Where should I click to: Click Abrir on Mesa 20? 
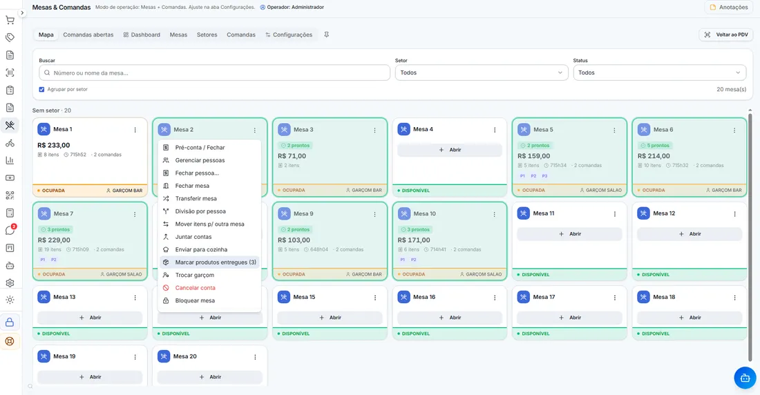tap(210, 377)
